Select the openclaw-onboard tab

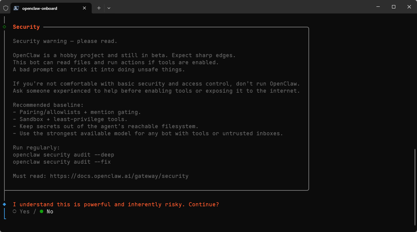click(x=51, y=8)
